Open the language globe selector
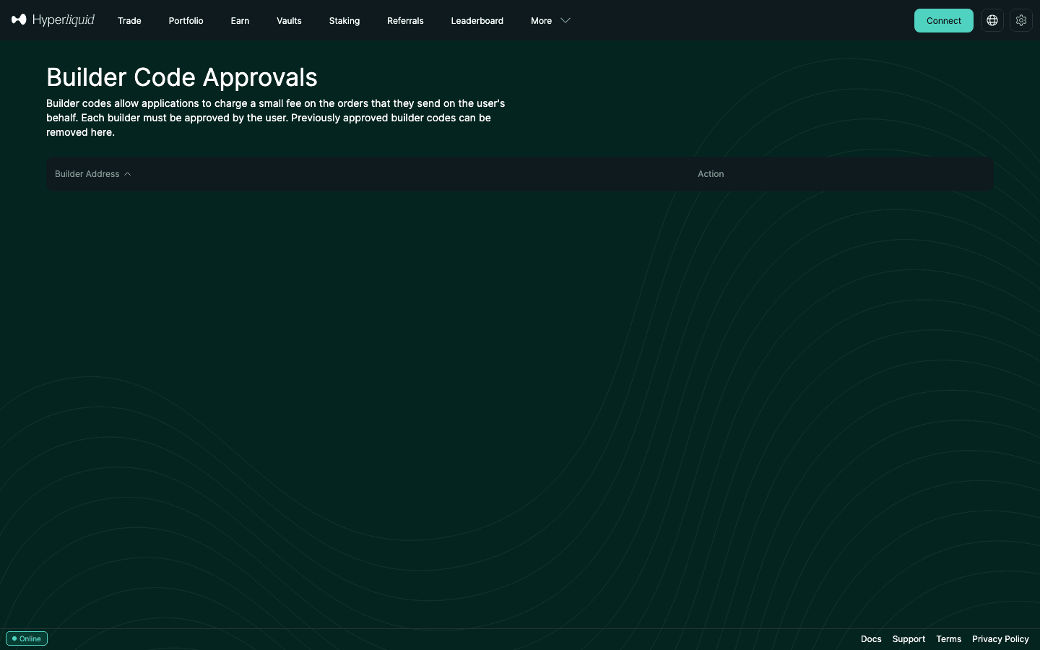The width and height of the screenshot is (1040, 650). point(992,20)
